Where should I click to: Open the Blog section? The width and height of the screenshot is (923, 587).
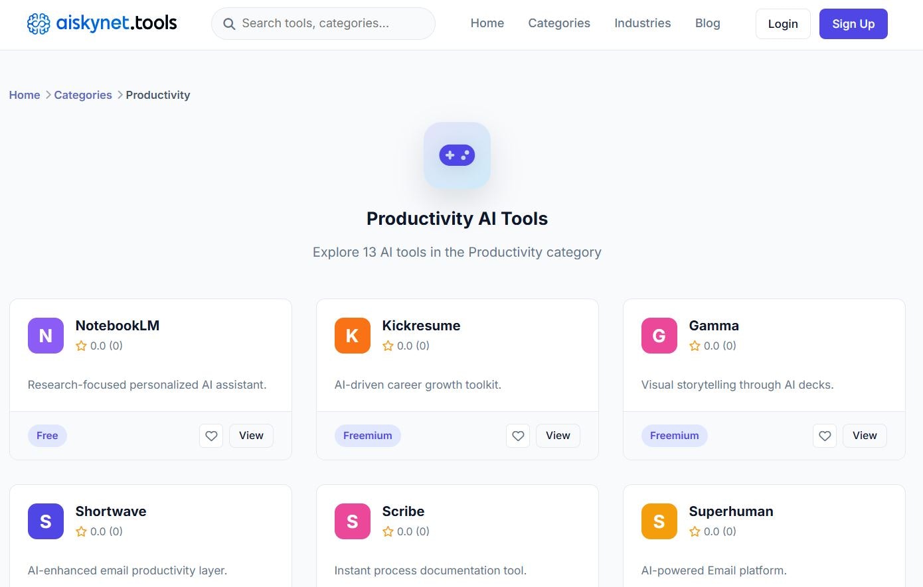click(x=707, y=23)
